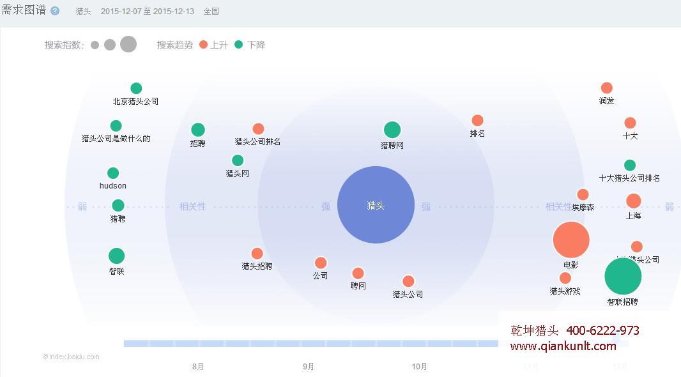Screen dimensions: 681x377
Task: Click the 猎头游戏 bubble
Action: click(x=565, y=278)
